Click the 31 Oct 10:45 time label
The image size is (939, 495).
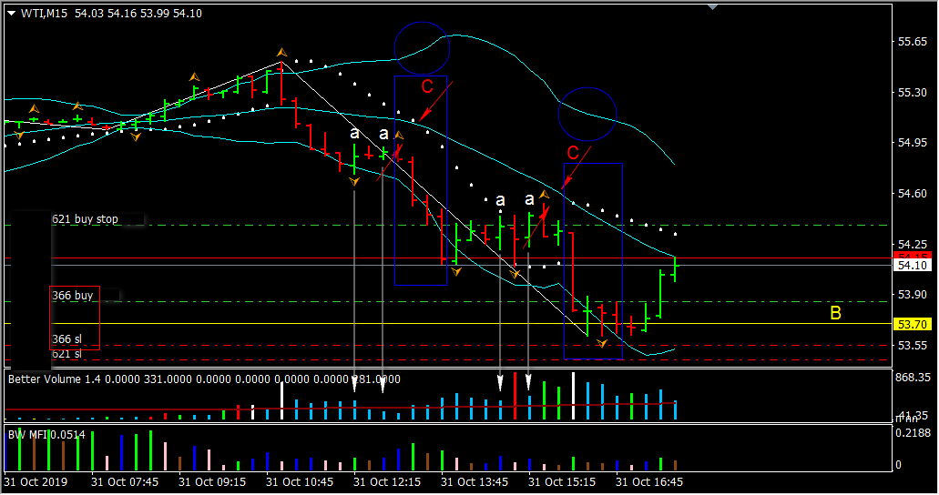pyautogui.click(x=300, y=482)
